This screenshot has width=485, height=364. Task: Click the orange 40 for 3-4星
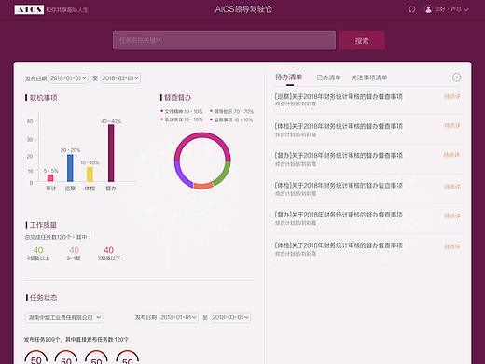tap(74, 250)
